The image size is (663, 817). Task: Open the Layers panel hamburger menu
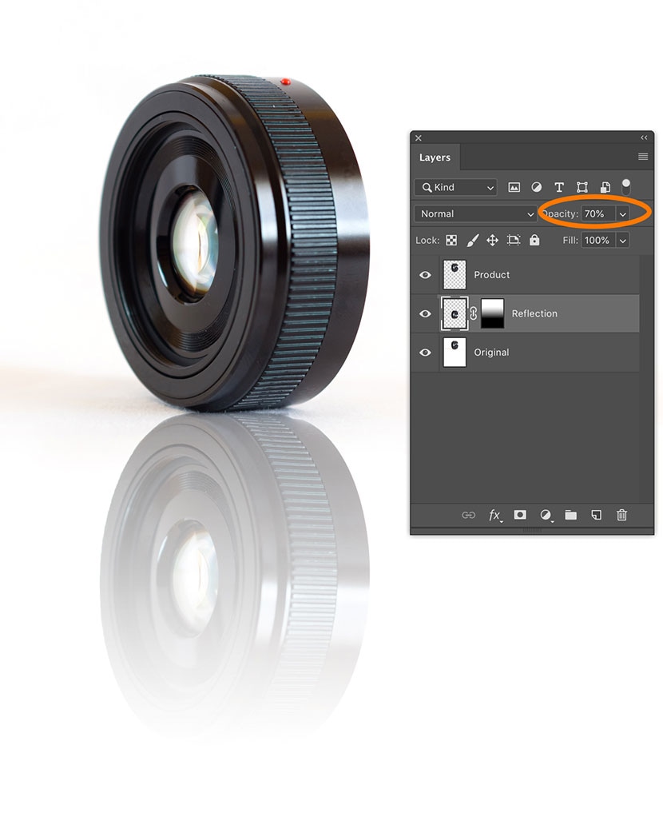click(x=643, y=157)
